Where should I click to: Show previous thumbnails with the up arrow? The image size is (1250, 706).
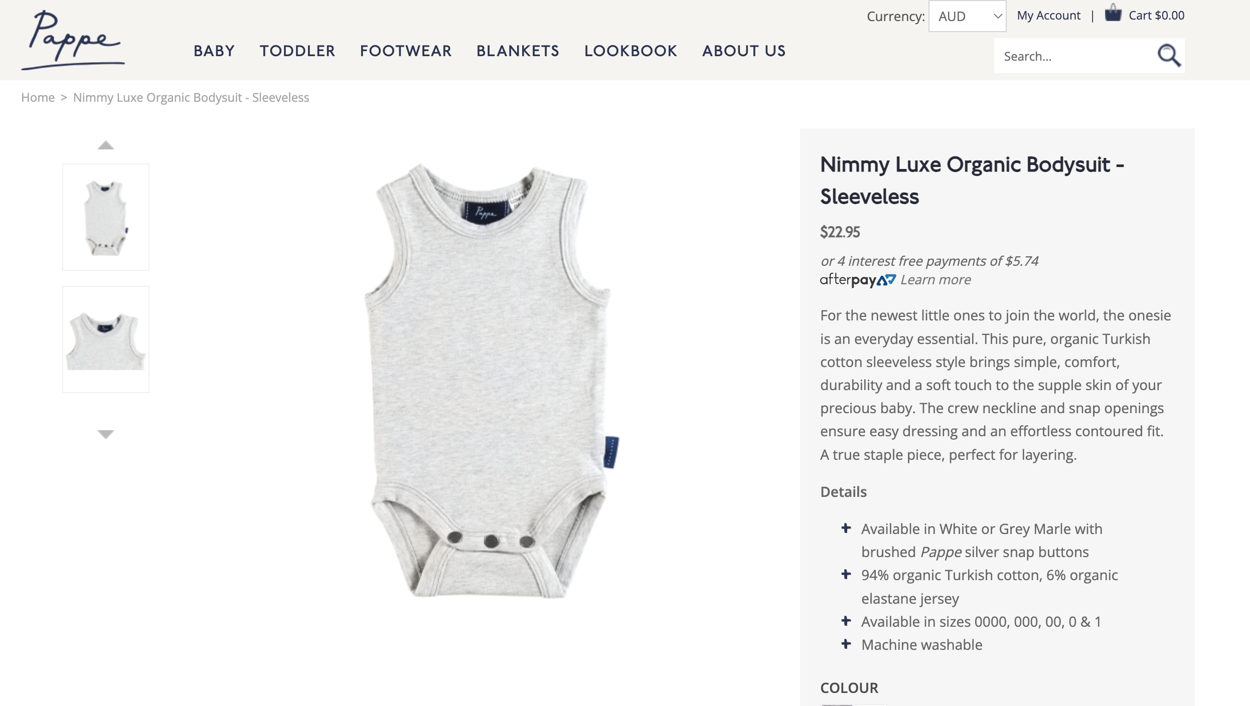[x=106, y=145]
